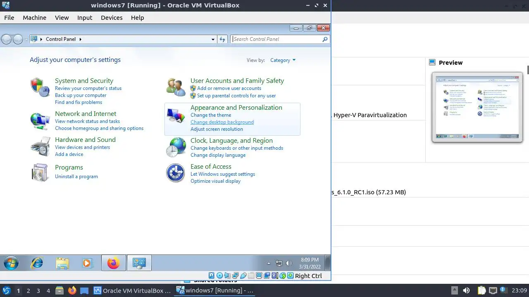Viewport: 529px width, 297px height.
Task: Click the refresh button beside address bar
Action: [x=222, y=39]
